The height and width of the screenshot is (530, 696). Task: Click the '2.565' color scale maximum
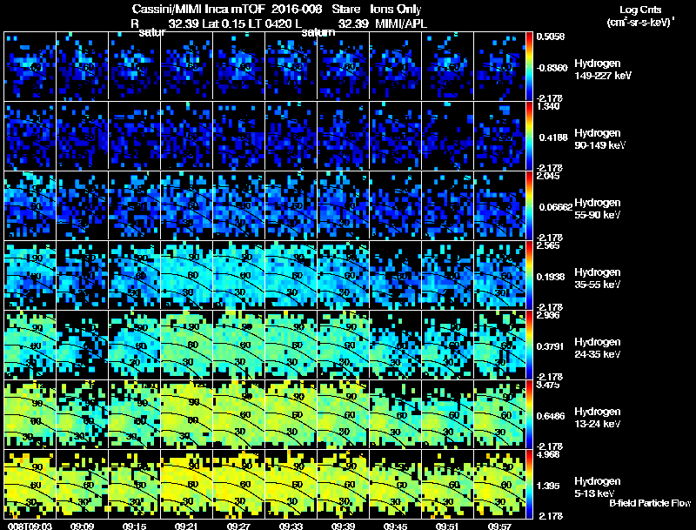pyautogui.click(x=548, y=245)
